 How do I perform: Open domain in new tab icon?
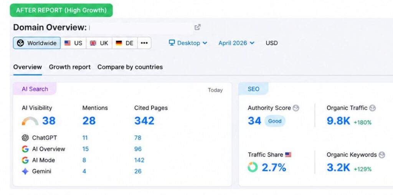pyautogui.click(x=198, y=27)
